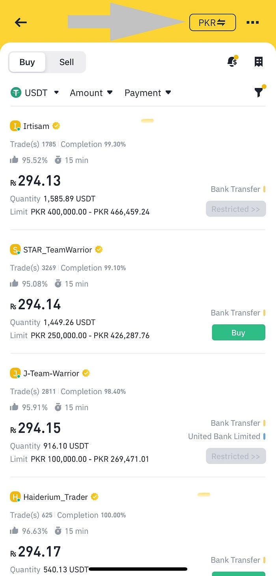Switch to the Sell tab
Viewport: 276px width, 576px height.
click(x=66, y=62)
